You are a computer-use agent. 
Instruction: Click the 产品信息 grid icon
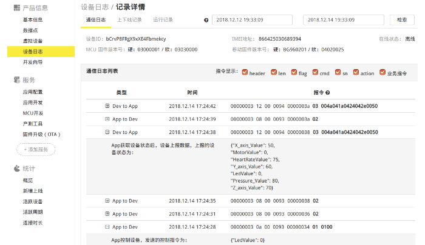pos(17,8)
